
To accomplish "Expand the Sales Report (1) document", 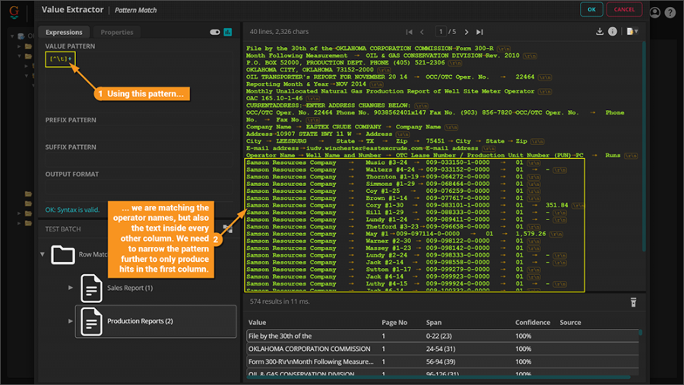I will pyautogui.click(x=71, y=288).
